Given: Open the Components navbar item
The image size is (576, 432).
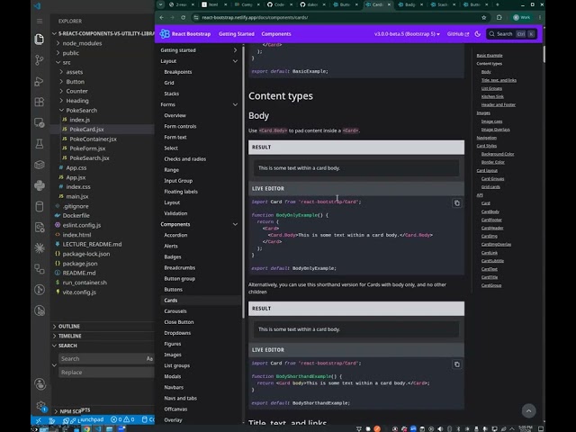Looking at the screenshot, I should click(x=276, y=34).
